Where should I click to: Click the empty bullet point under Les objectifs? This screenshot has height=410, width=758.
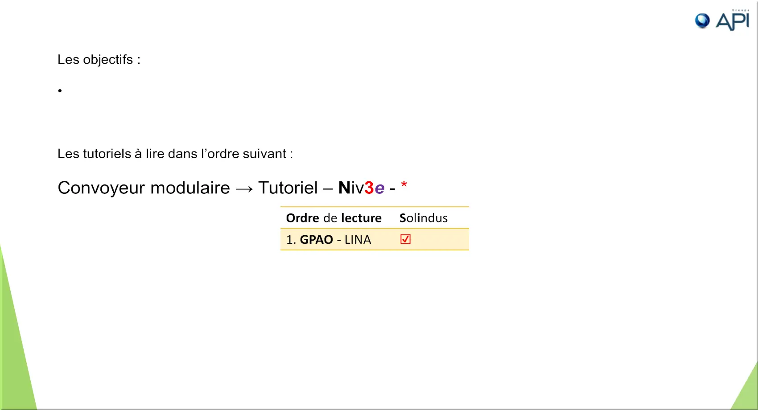(x=60, y=91)
